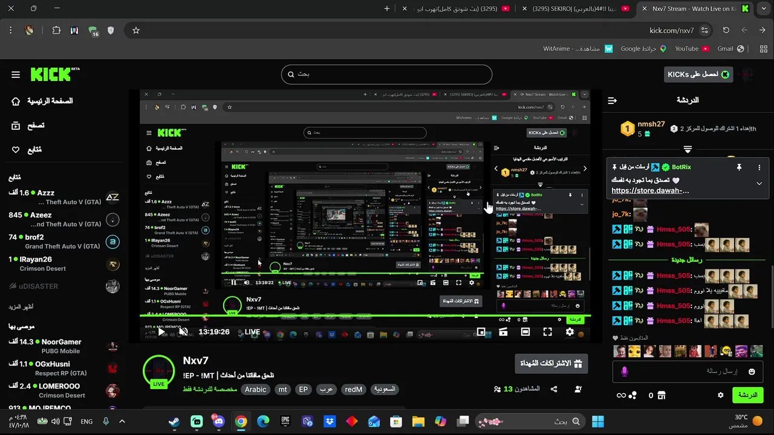This screenshot has width=774, height=435.
Task: Open the WitAnime bookmark
Action: click(x=578, y=49)
